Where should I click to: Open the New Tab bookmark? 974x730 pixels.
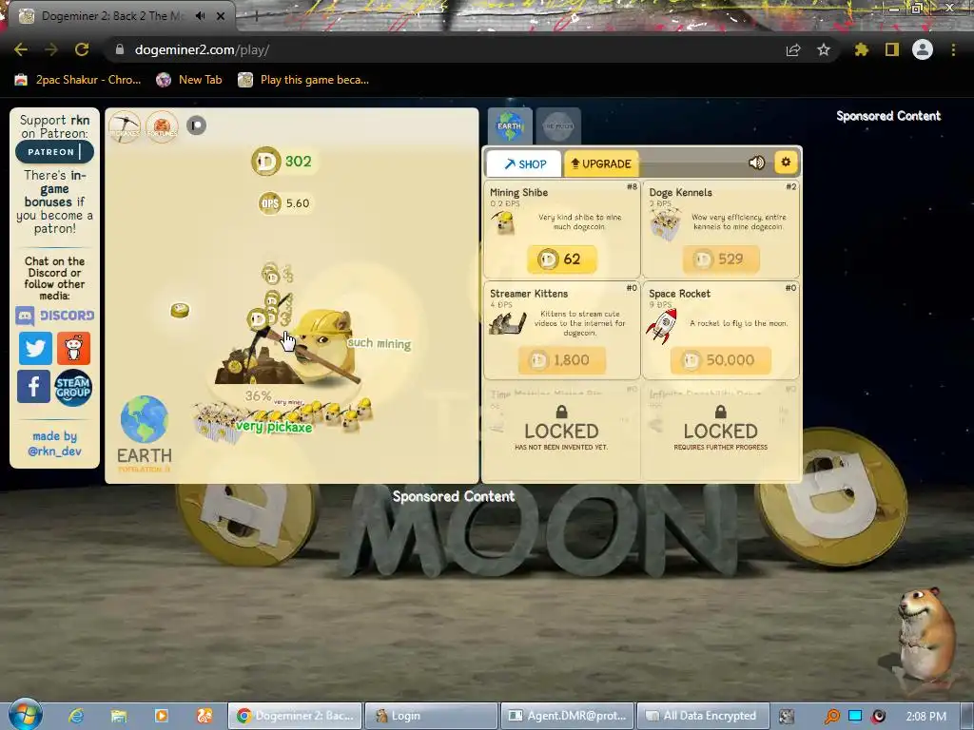pos(189,80)
